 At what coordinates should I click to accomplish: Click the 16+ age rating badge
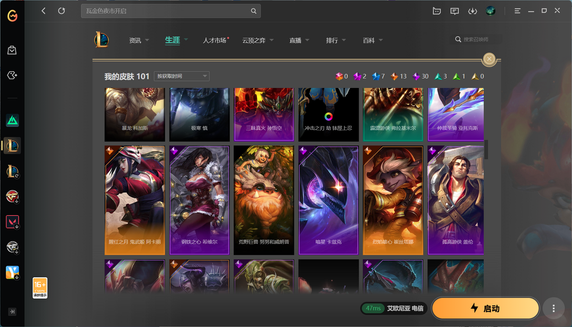(40, 288)
